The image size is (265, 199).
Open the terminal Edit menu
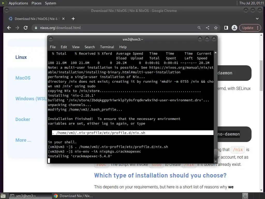(x=64, y=47)
